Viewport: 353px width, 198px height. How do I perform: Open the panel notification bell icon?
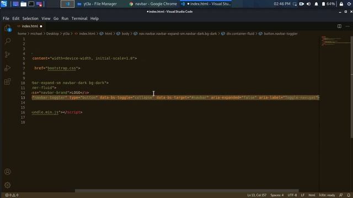316,4
